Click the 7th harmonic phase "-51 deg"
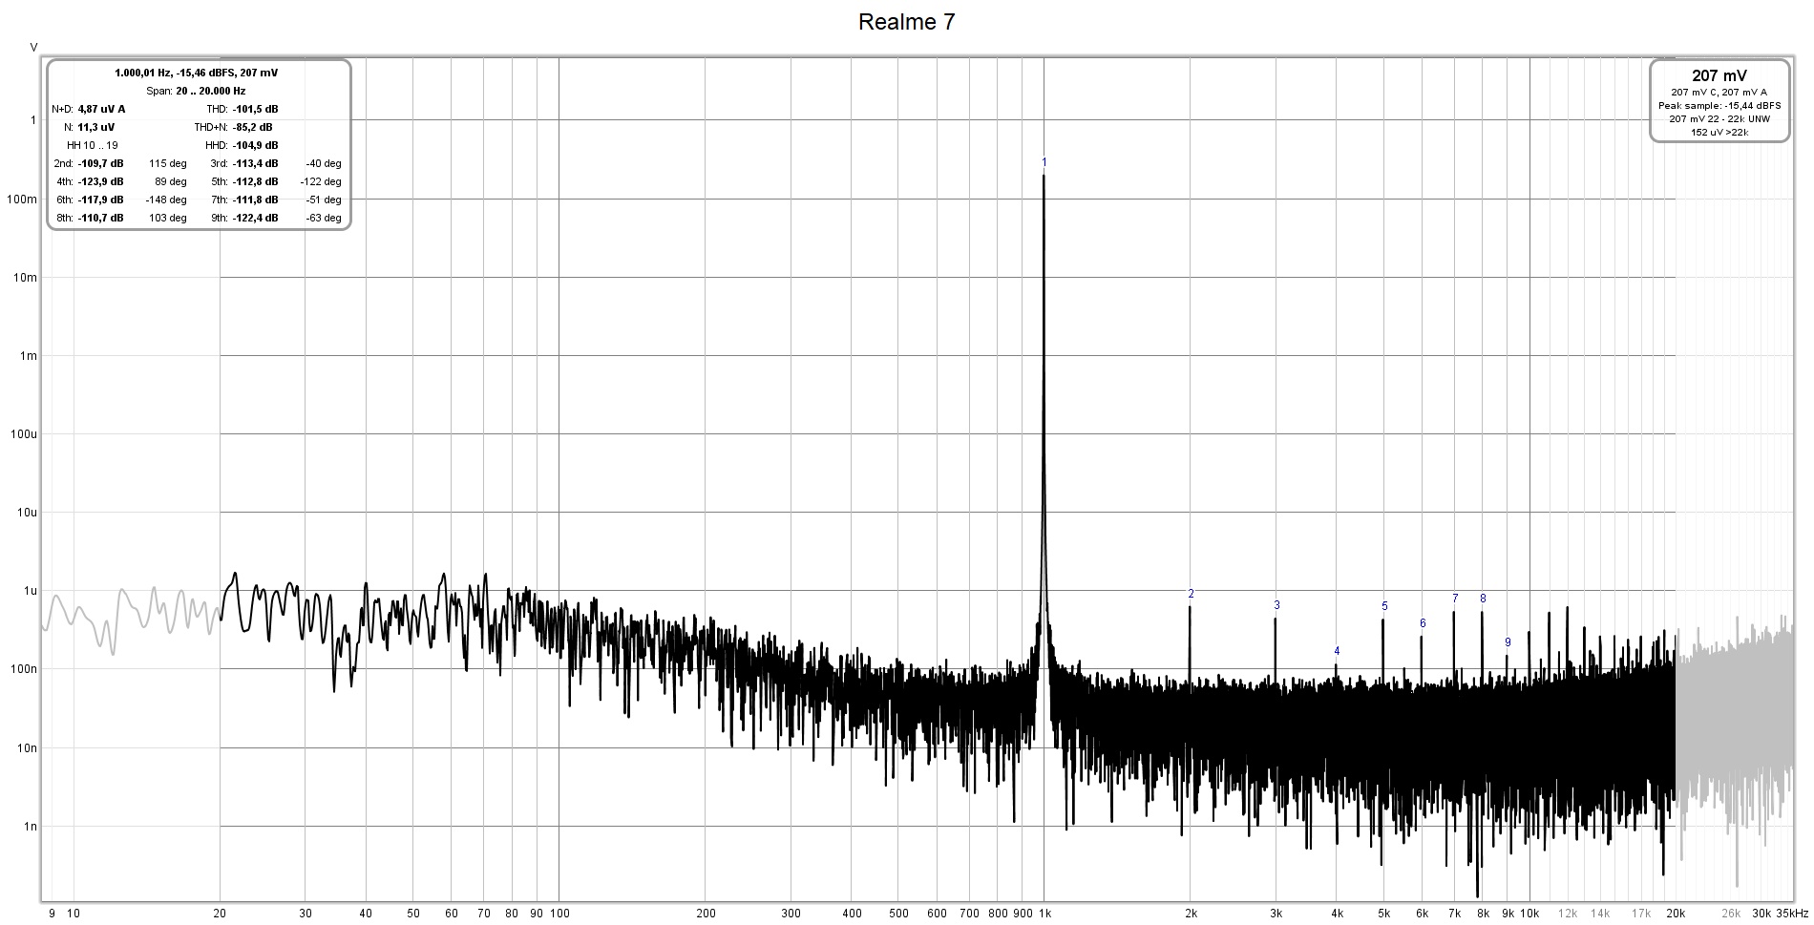This screenshot has height=925, width=1814. click(x=324, y=200)
